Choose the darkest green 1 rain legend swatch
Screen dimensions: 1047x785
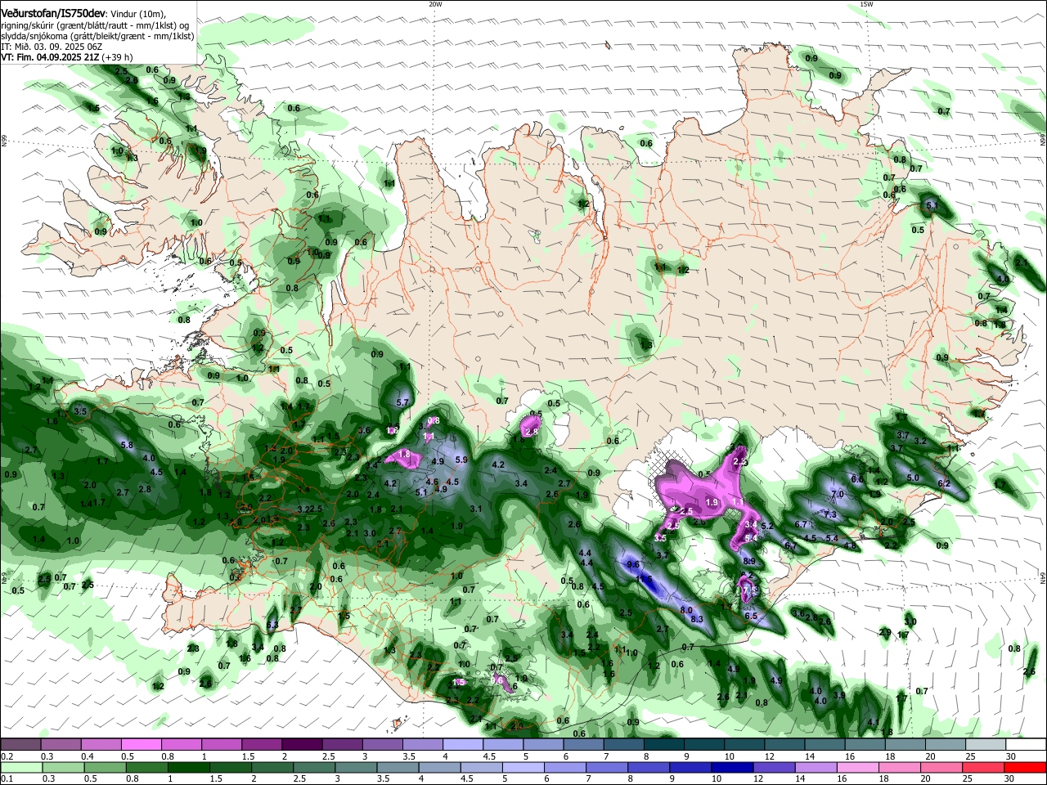pyautogui.click(x=188, y=767)
